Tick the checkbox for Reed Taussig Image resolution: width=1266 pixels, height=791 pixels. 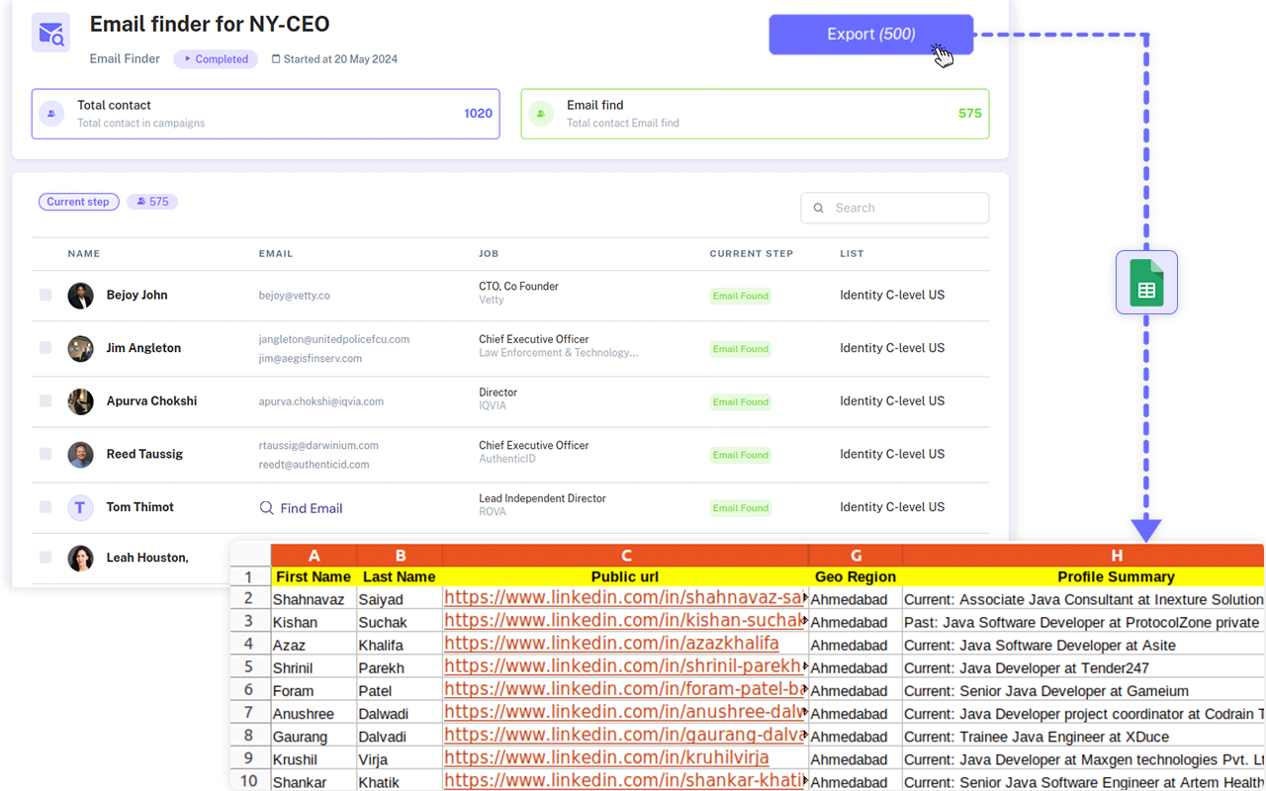click(x=45, y=454)
